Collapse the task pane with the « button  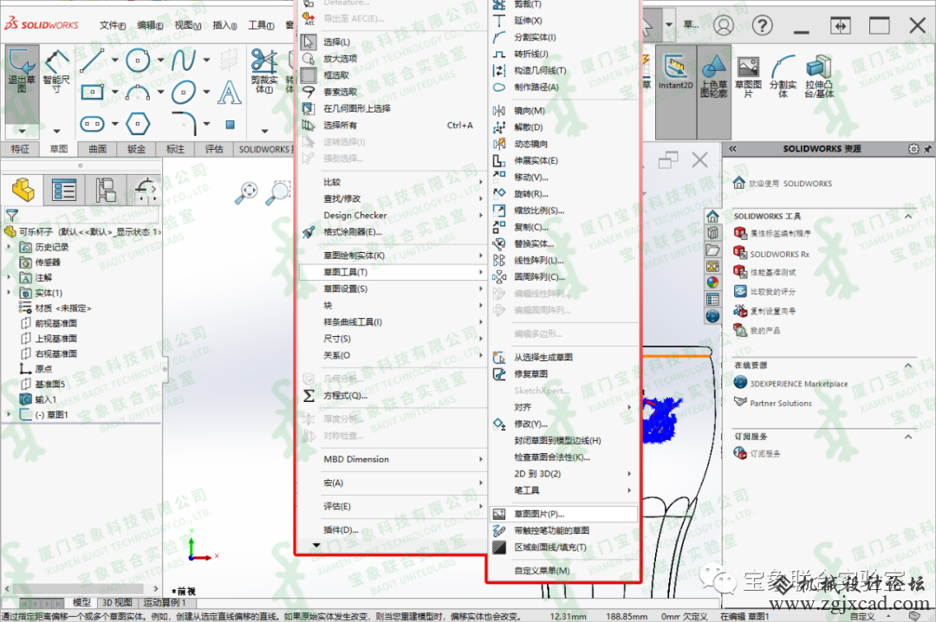coord(732,149)
